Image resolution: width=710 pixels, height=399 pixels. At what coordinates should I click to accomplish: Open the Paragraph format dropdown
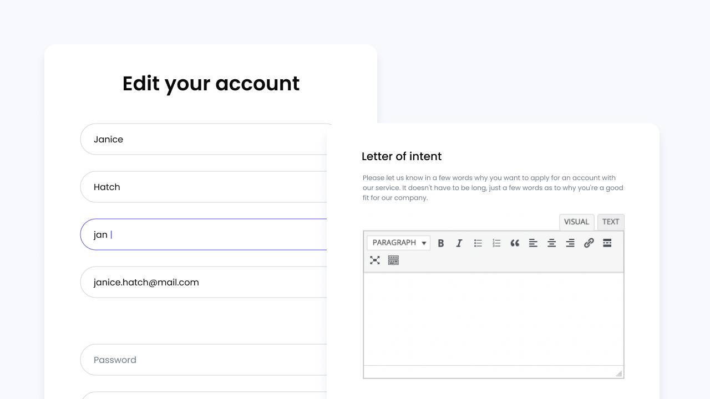pyautogui.click(x=398, y=243)
